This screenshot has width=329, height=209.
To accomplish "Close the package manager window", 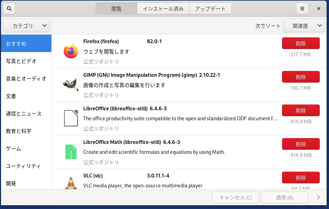I will click(318, 9).
